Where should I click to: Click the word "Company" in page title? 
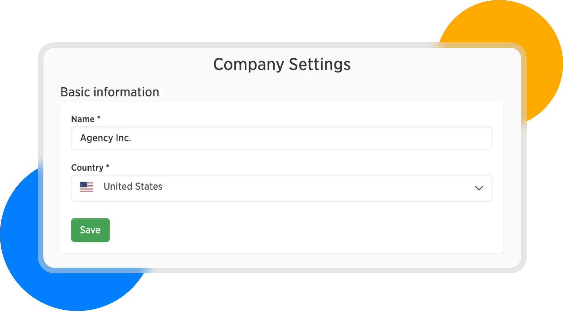point(248,65)
